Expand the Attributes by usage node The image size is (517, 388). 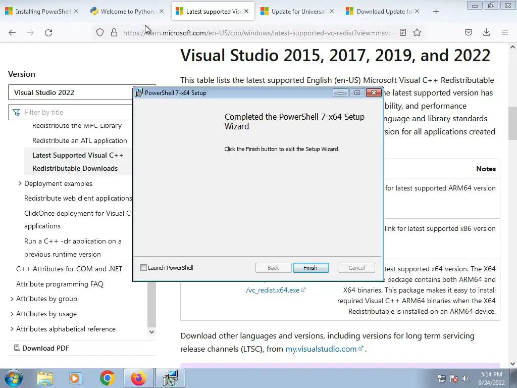click(12, 314)
